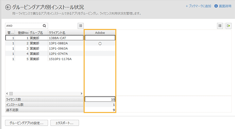Sort by グループ名 column header

tap(38, 33)
